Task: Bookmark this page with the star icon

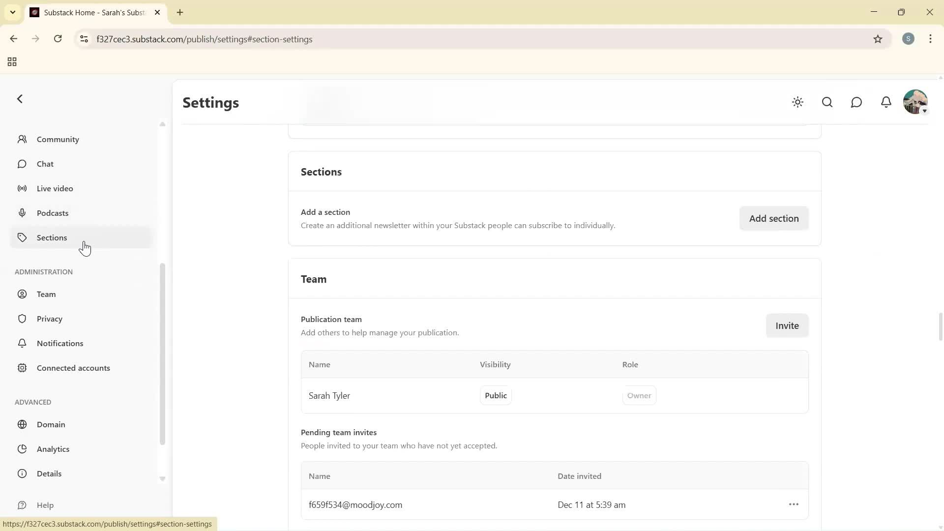Action: (879, 39)
